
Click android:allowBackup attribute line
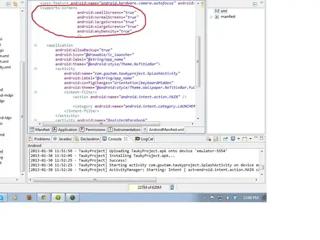84,50
